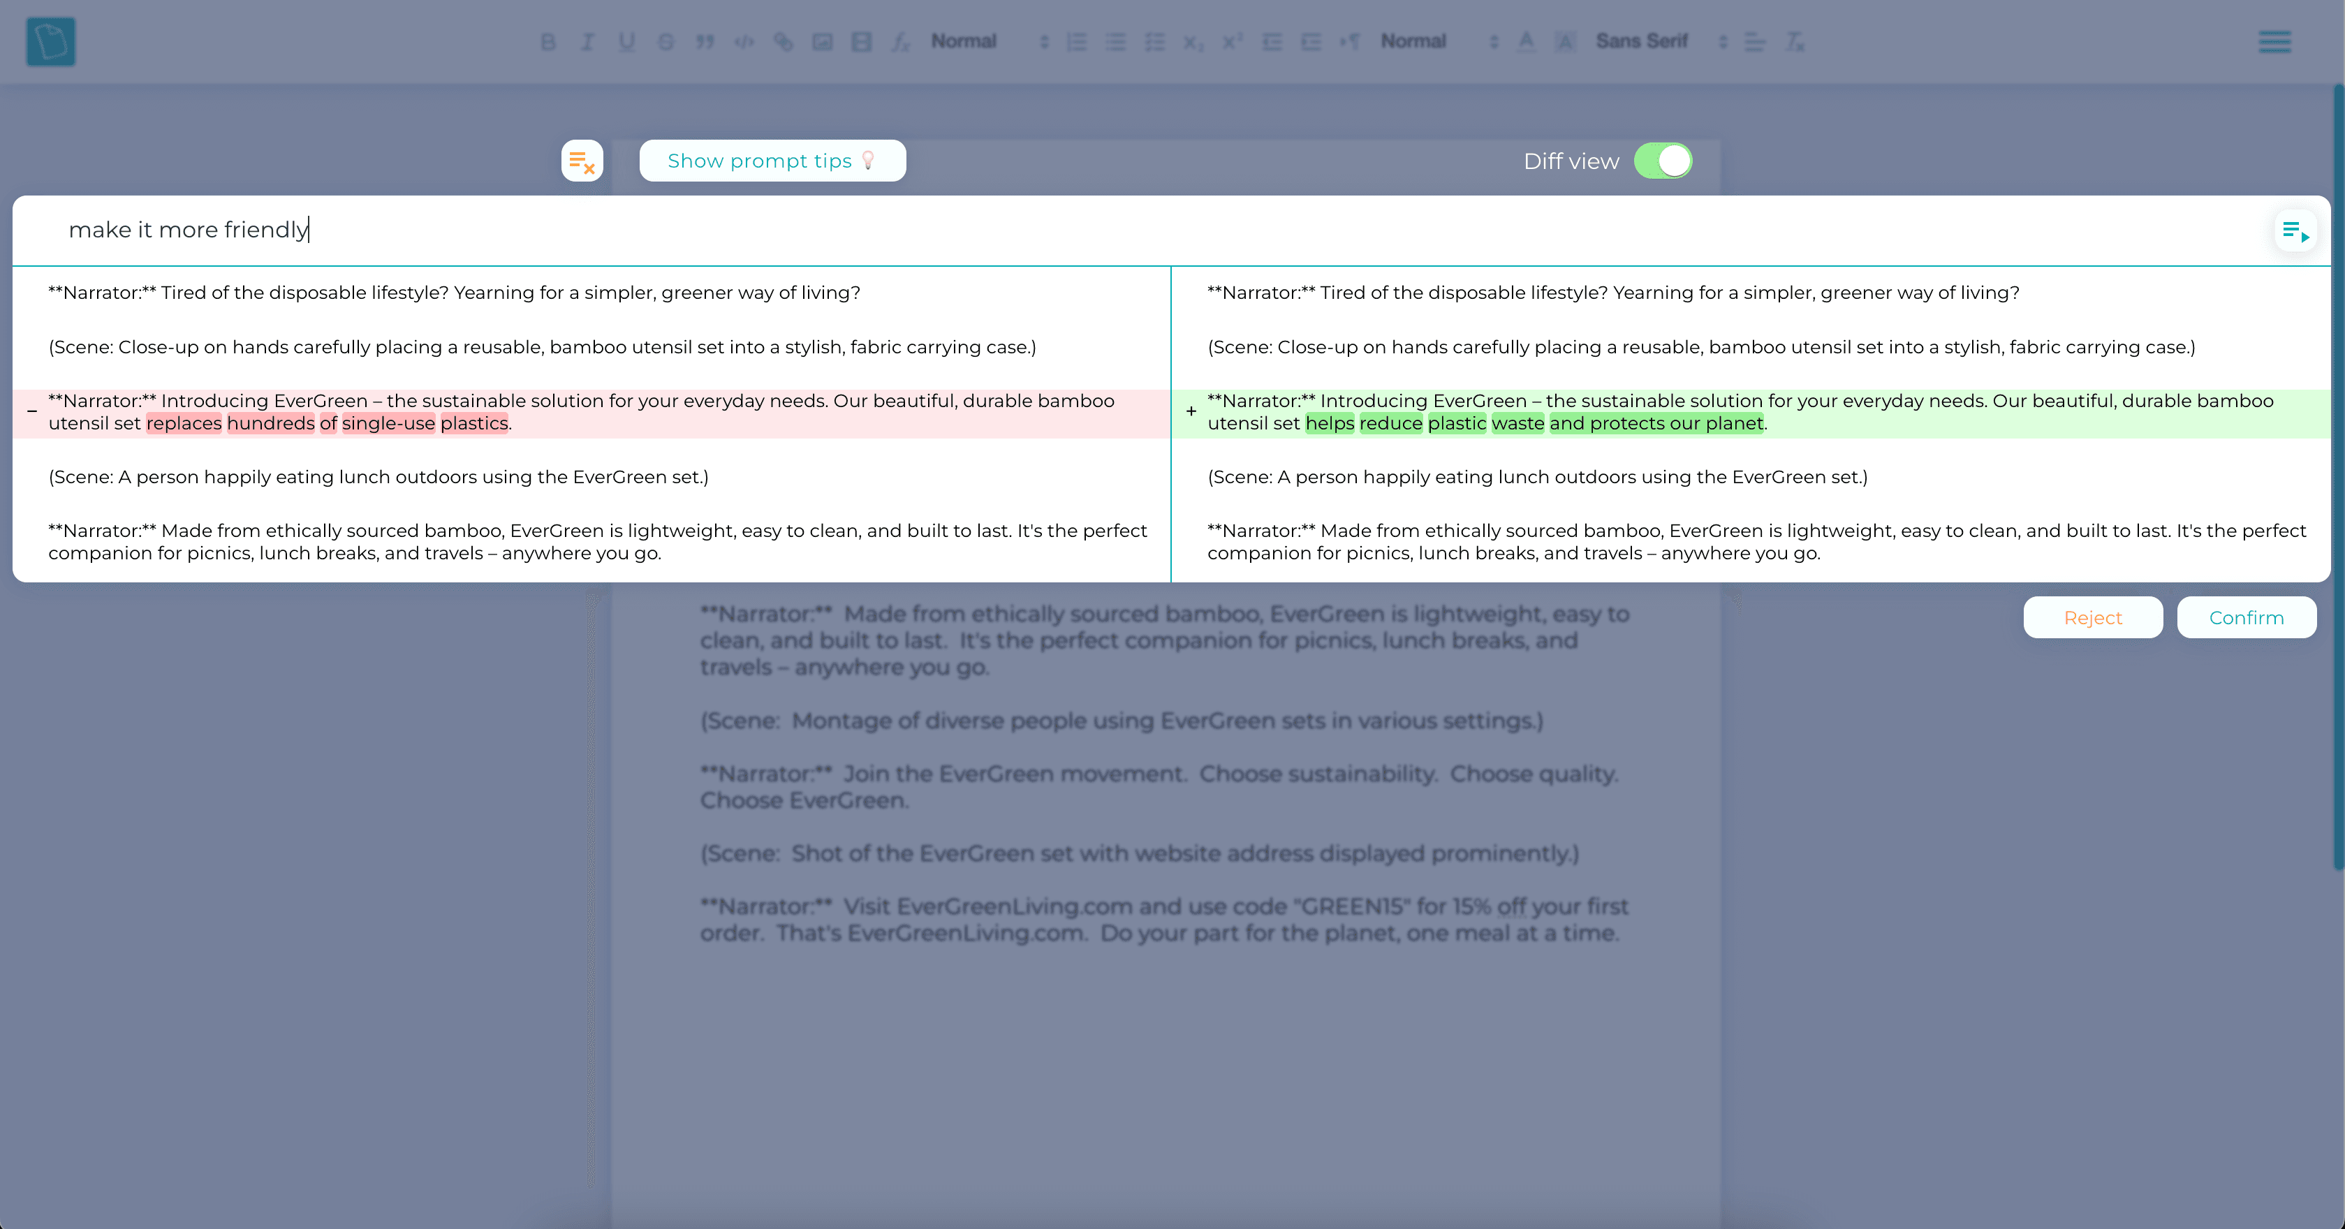Open the text color picker
This screenshot has width=2345, height=1229.
1527,42
